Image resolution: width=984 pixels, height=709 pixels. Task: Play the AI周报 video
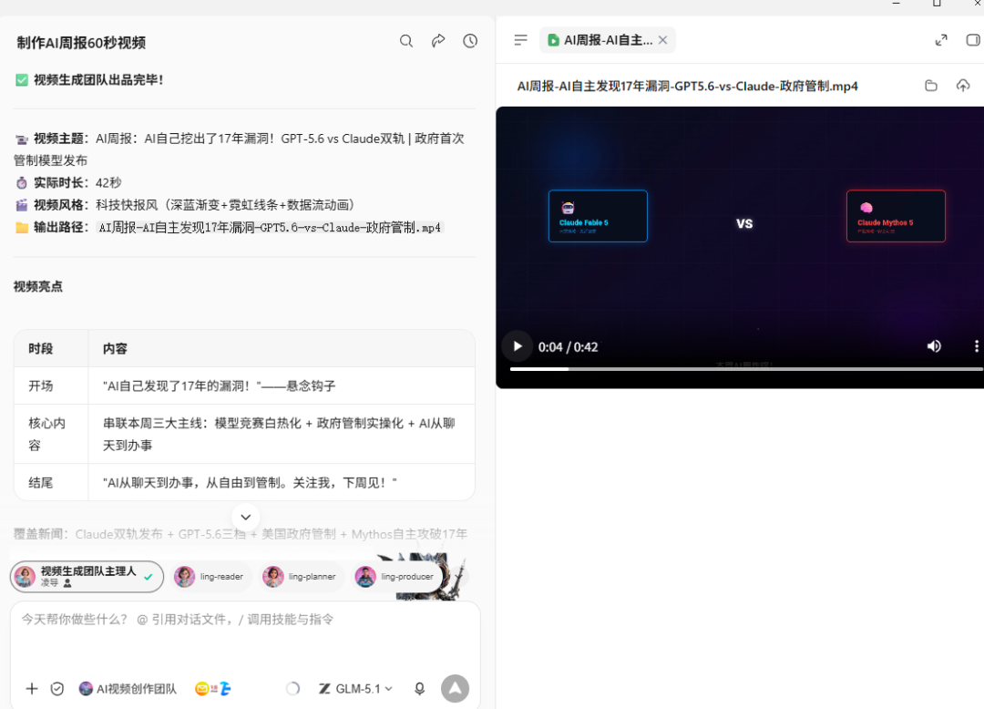tap(518, 346)
